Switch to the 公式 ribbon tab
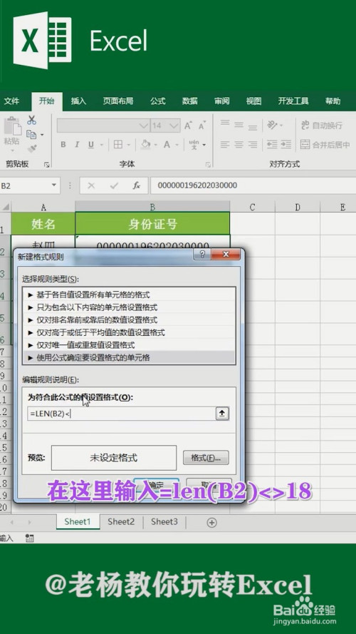The width and height of the screenshot is (356, 634). (x=158, y=101)
